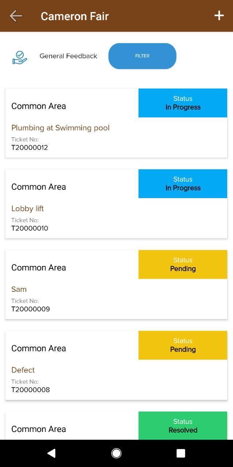Select the Sam ticket title
The height and width of the screenshot is (467, 233).
click(x=19, y=289)
